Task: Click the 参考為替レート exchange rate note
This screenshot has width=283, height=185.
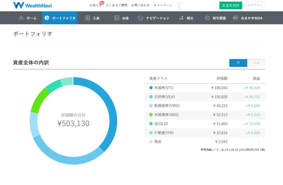Action: [233, 150]
